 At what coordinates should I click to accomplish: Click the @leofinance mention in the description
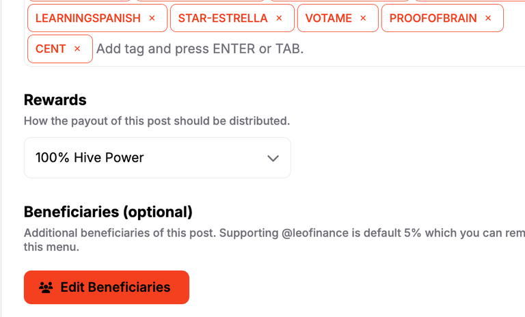[x=315, y=233]
